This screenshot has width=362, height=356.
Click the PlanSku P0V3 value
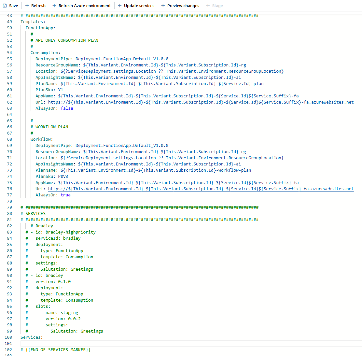63,176
